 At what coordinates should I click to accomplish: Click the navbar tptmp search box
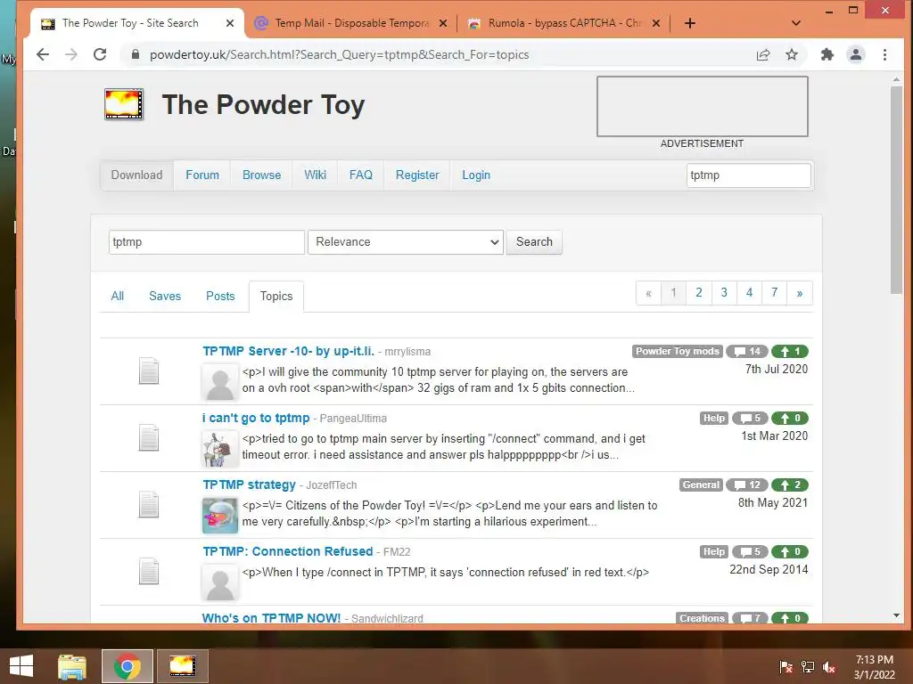pyautogui.click(x=748, y=175)
